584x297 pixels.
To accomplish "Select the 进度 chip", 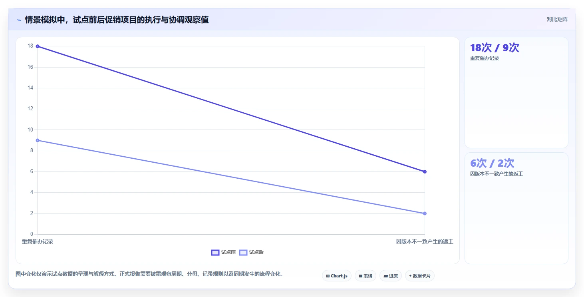I will tap(391, 276).
